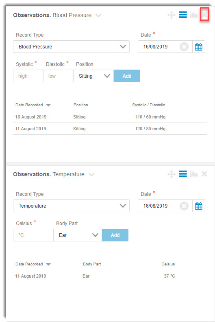Open calendar picker for Blood Pressure date
Screen dimensions: 215x322
point(199,47)
